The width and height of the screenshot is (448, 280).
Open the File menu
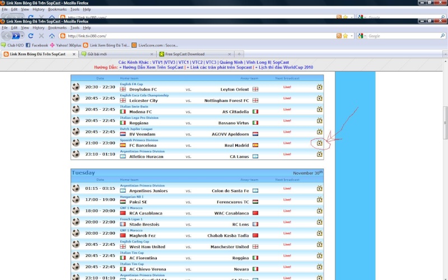pyautogui.click(x=4, y=27)
